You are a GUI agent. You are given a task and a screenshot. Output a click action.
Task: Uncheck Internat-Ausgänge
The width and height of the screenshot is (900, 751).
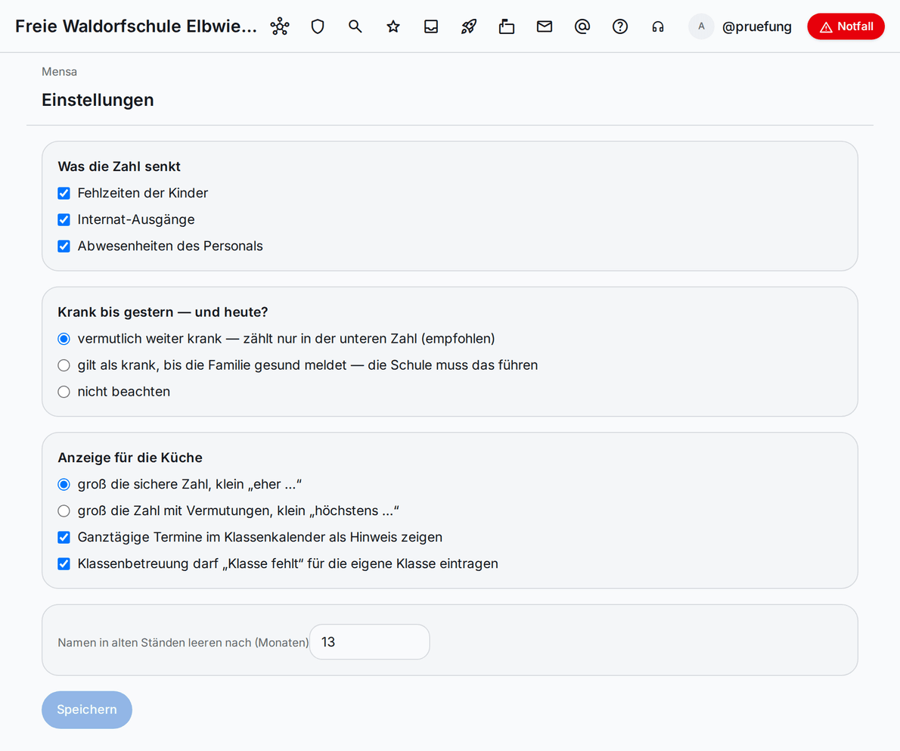point(64,220)
